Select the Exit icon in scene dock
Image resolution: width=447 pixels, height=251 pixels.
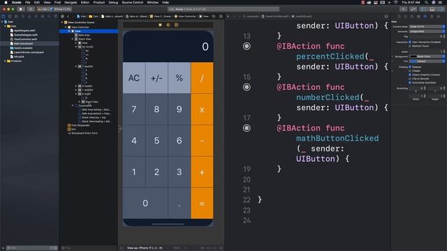(x=176, y=25)
